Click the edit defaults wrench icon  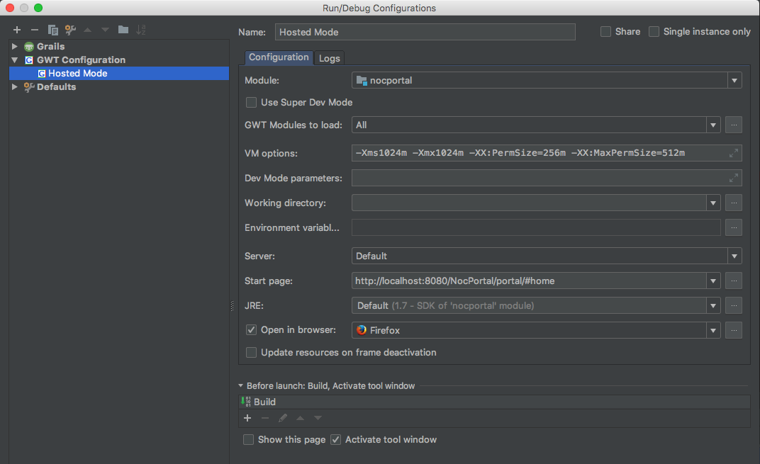[x=70, y=30]
